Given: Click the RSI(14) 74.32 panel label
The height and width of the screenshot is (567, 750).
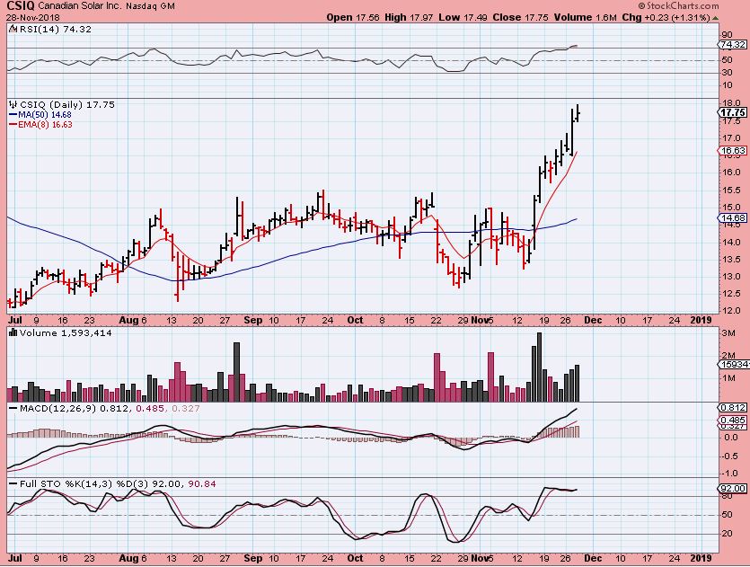Looking at the screenshot, I should click(55, 29).
